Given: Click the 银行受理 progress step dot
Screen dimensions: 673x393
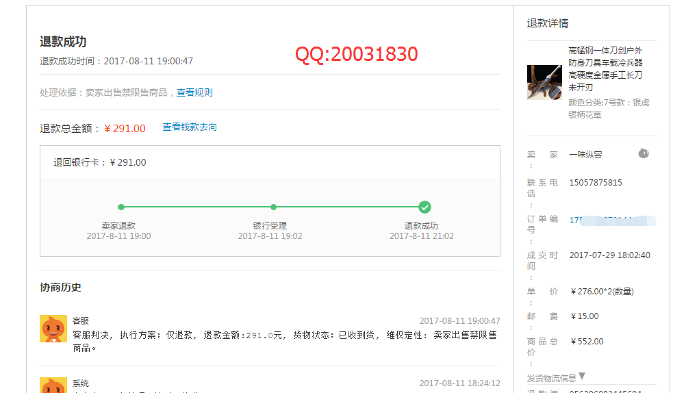Looking at the screenshot, I should pos(273,207).
